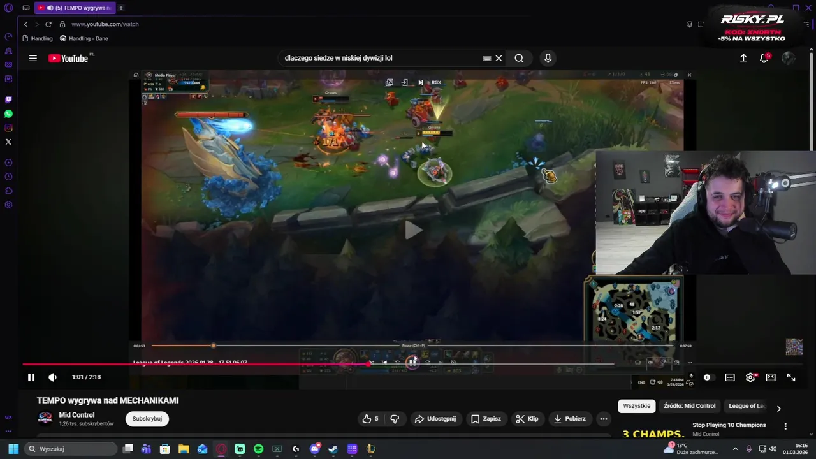Go back to the previous page
This screenshot has height=459, width=816.
25,24
